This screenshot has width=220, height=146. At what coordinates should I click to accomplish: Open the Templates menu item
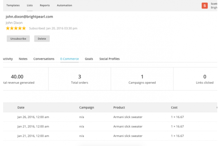[x=13, y=5]
